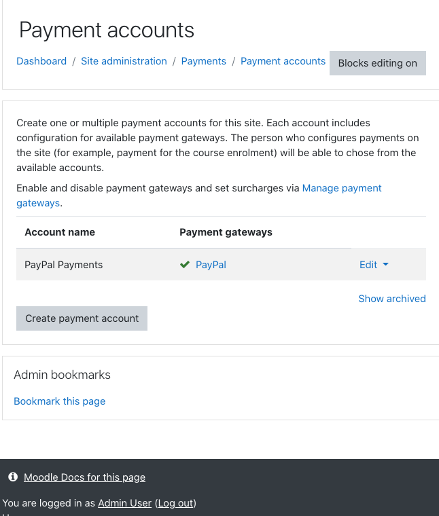Show archived payment accounts
The image size is (439, 516).
coord(392,299)
